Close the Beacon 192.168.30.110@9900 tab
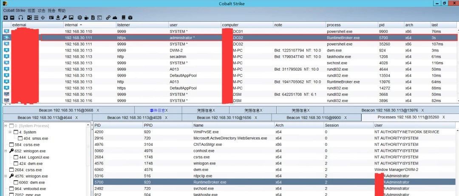The height and width of the screenshot is (196, 459). tap(346, 117)
